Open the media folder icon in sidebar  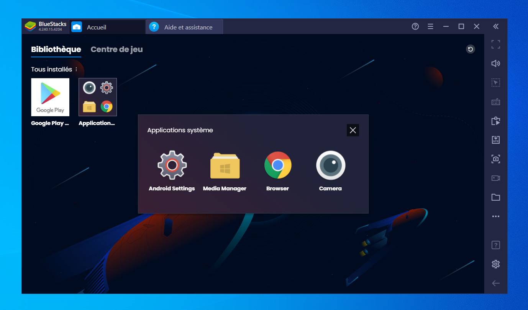496,197
